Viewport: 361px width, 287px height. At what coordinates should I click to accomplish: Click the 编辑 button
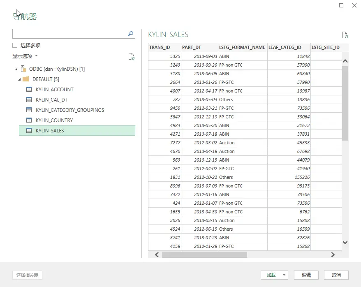coord(306,275)
